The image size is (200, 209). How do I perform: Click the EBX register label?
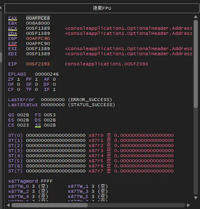[12, 23]
